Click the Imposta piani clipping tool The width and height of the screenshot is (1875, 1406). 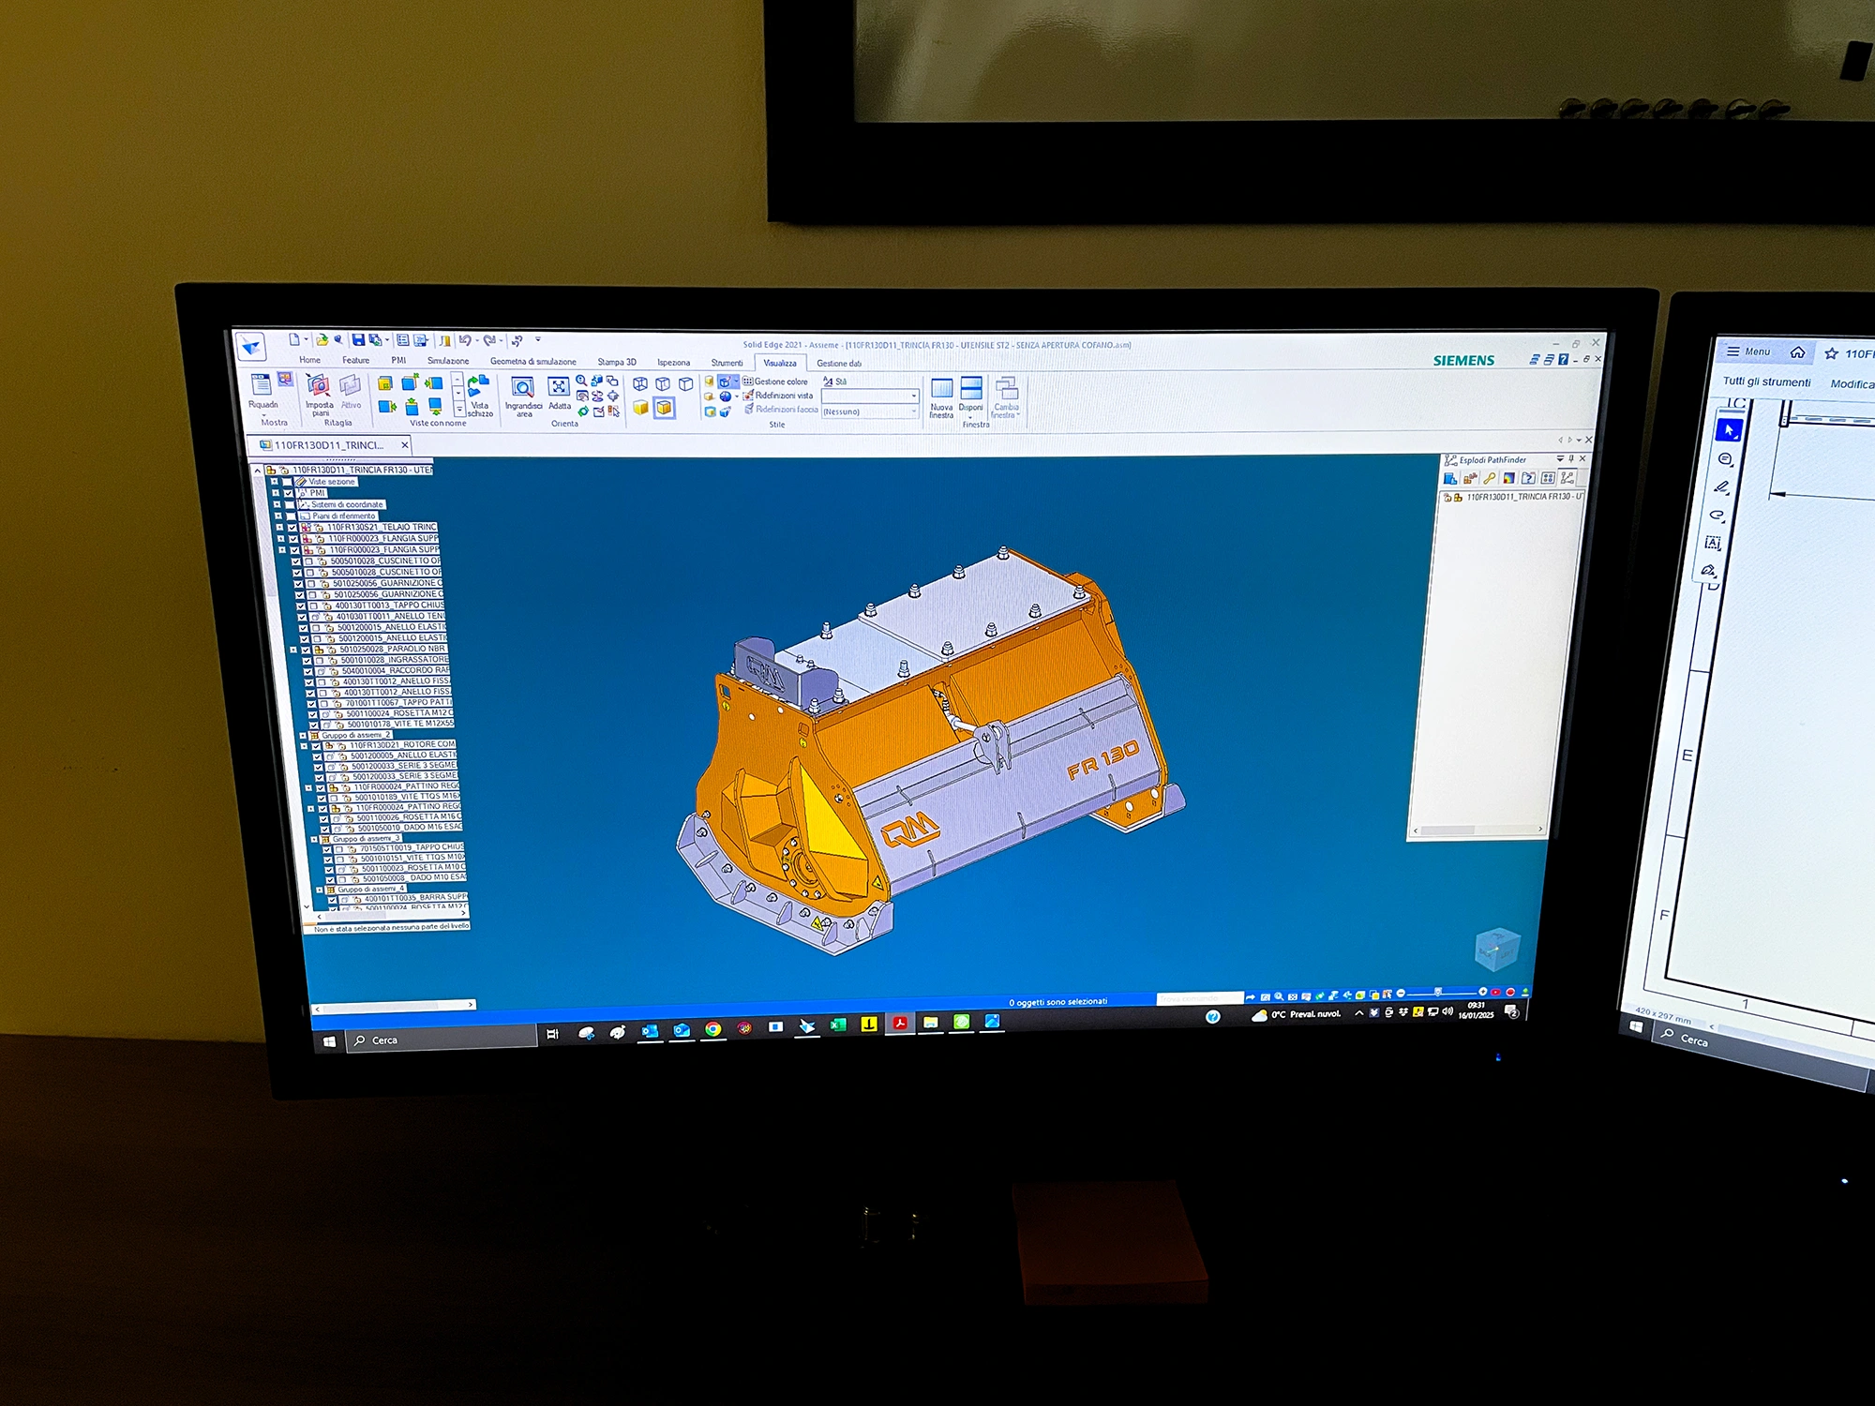point(319,395)
